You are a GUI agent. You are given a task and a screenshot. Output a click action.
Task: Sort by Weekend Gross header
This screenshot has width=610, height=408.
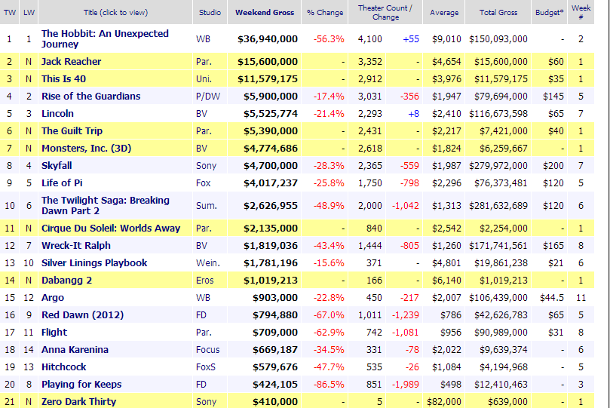pos(265,13)
